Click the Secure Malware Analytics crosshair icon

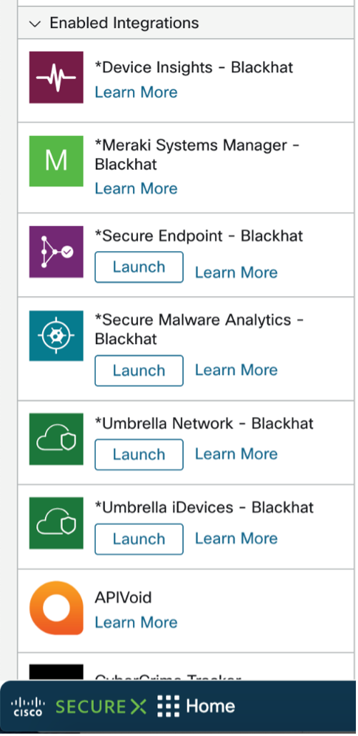(56, 335)
